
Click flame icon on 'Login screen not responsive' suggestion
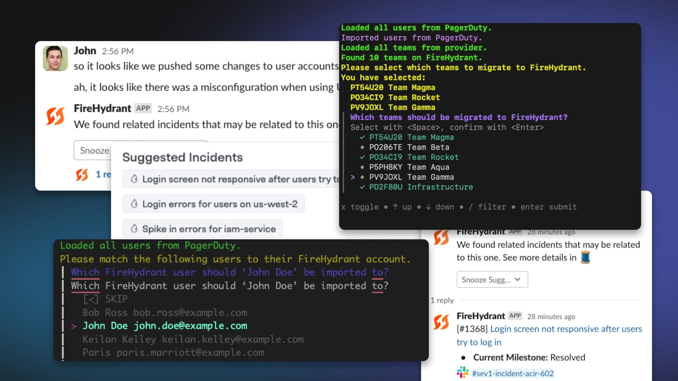click(134, 179)
